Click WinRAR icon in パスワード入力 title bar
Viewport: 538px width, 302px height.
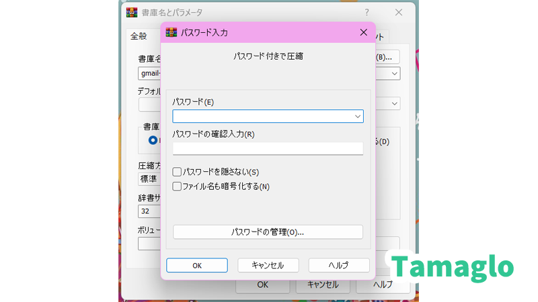pyautogui.click(x=171, y=32)
